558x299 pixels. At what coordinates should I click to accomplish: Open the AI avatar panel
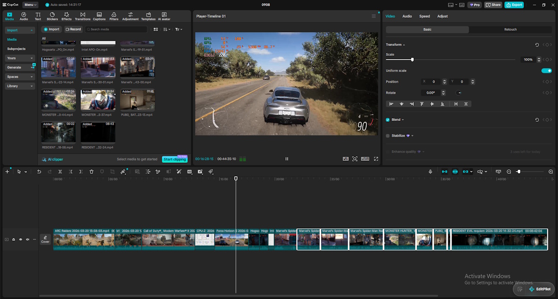coord(164,17)
